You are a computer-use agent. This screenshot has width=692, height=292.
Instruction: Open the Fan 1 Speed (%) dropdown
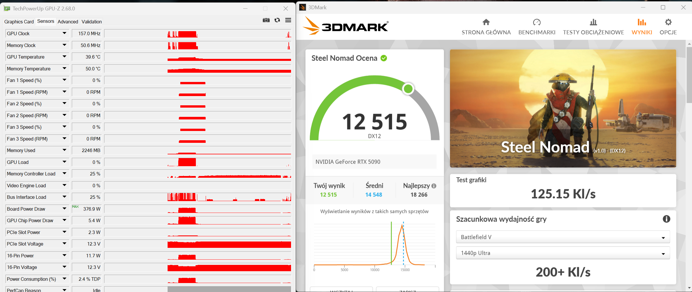64,80
